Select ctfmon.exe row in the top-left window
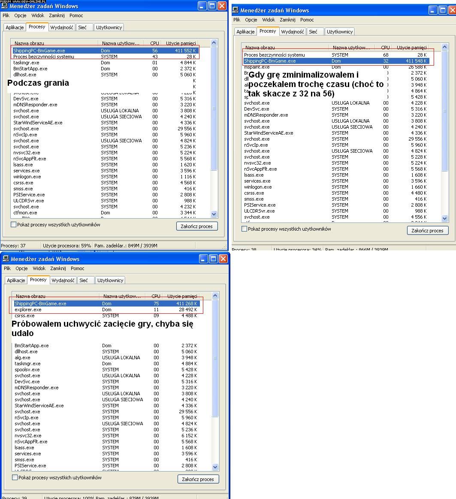Image resolution: width=456 pixels, height=499 pixels. (105, 213)
